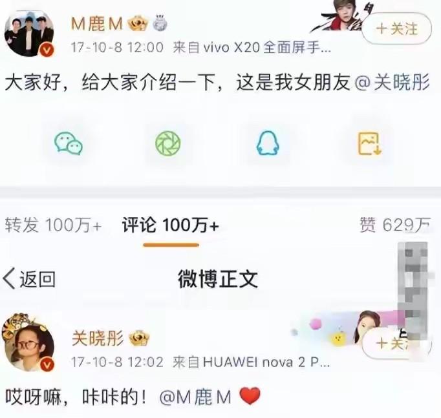Tap the vivo X20 source label

point(252,47)
